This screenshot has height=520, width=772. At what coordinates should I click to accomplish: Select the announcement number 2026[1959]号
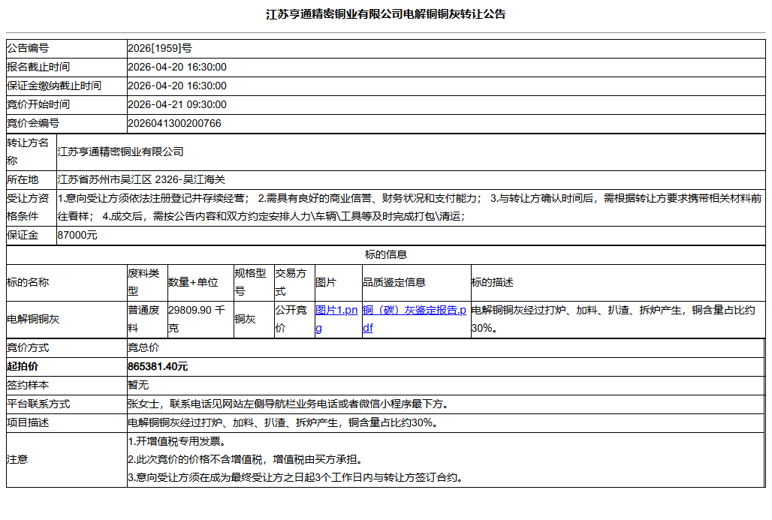point(160,48)
